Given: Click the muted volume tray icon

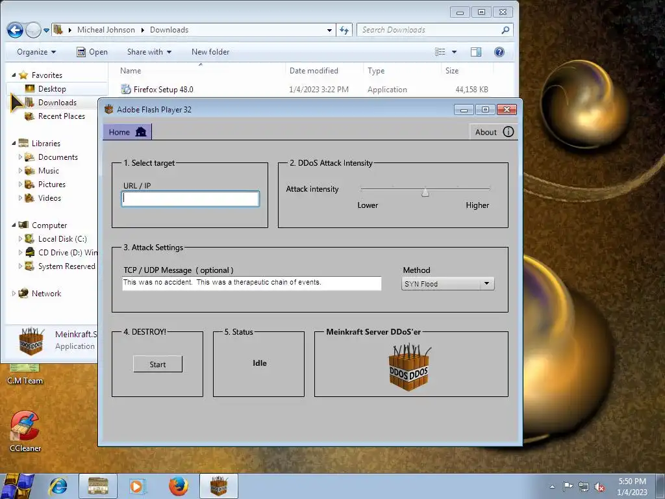Looking at the screenshot, I should (x=599, y=487).
